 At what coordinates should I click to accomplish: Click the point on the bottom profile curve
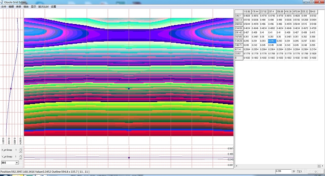click(129, 158)
